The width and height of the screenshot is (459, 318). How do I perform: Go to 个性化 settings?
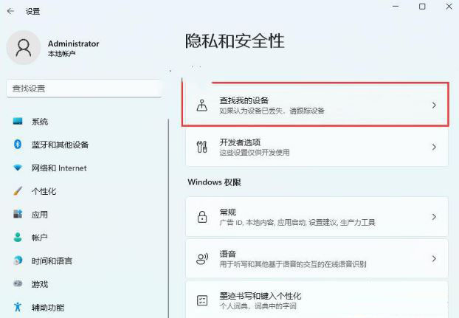pos(44,191)
